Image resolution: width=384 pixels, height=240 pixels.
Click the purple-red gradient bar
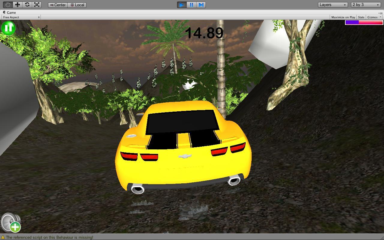364,22
